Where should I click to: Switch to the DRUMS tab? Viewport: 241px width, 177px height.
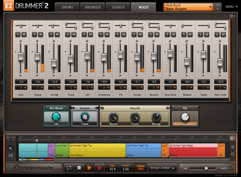67,7
